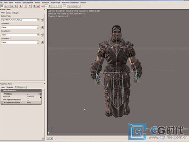Select LOD level 2 button
This screenshot has width=189, height=142.
click(57, 6)
